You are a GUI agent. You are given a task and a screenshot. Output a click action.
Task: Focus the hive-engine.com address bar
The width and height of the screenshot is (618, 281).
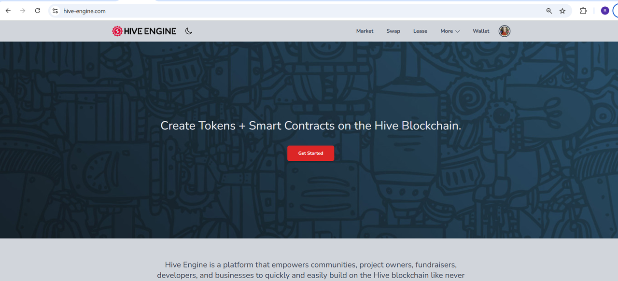[x=299, y=11]
